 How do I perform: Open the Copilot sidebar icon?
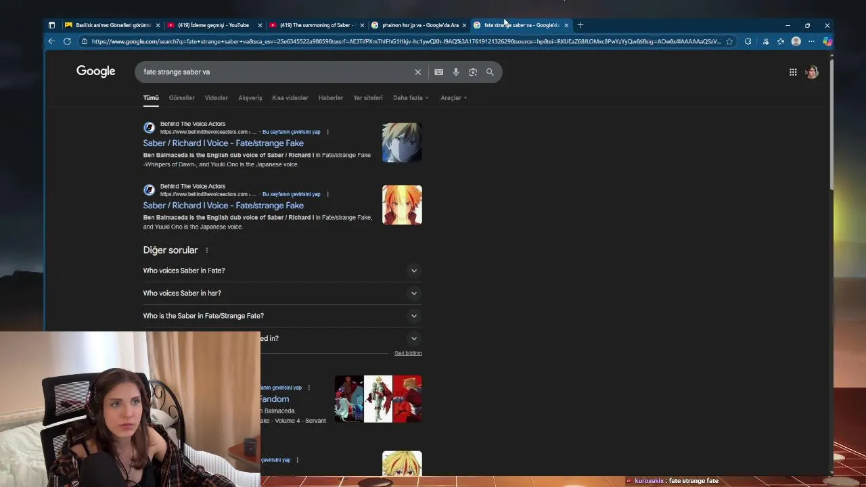(x=827, y=41)
